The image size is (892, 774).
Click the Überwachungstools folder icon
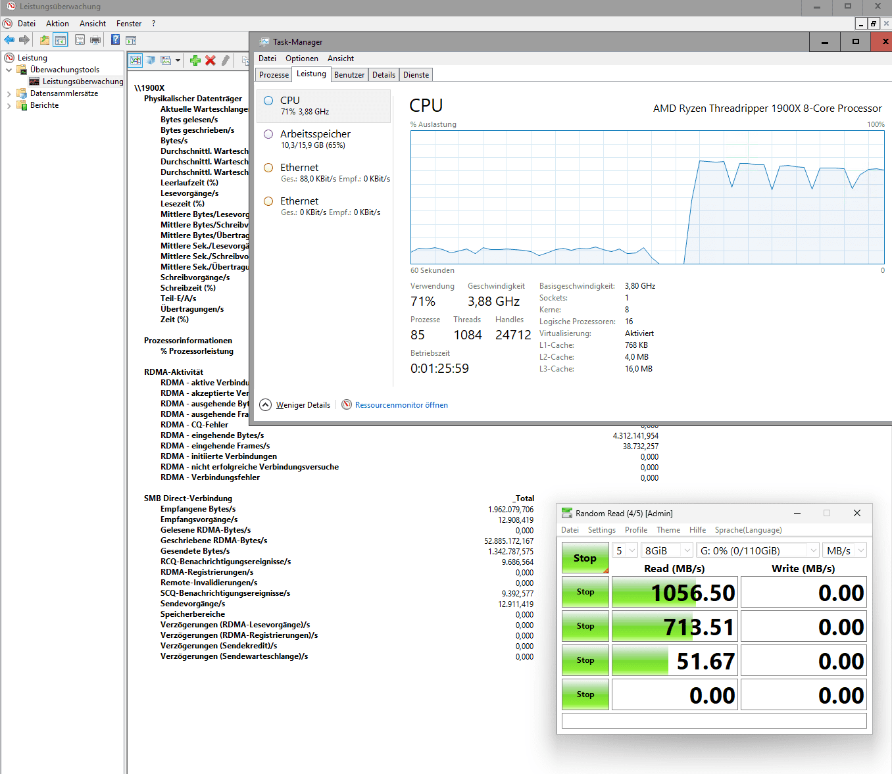click(x=22, y=70)
